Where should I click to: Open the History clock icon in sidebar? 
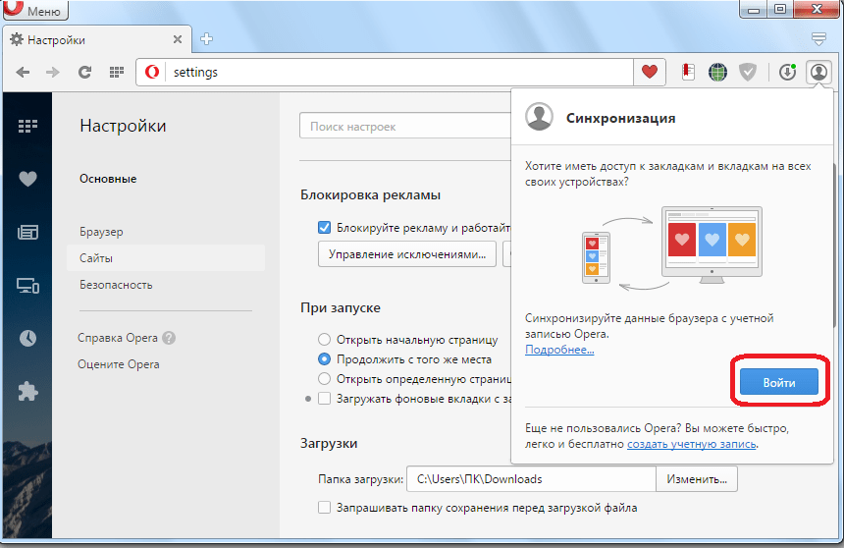(x=27, y=338)
